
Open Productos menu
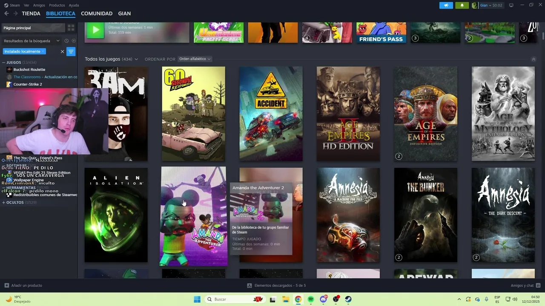(x=57, y=5)
